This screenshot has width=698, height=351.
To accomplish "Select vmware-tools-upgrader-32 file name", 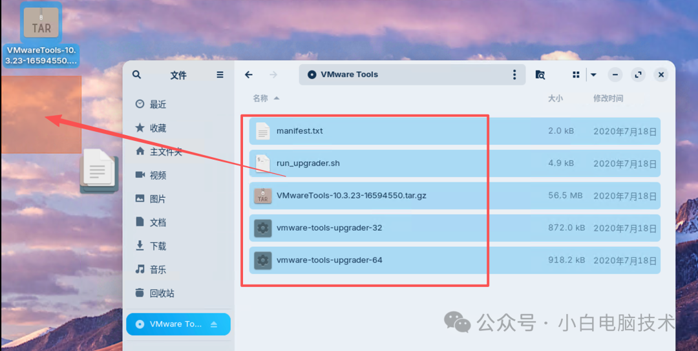I will tap(330, 228).
